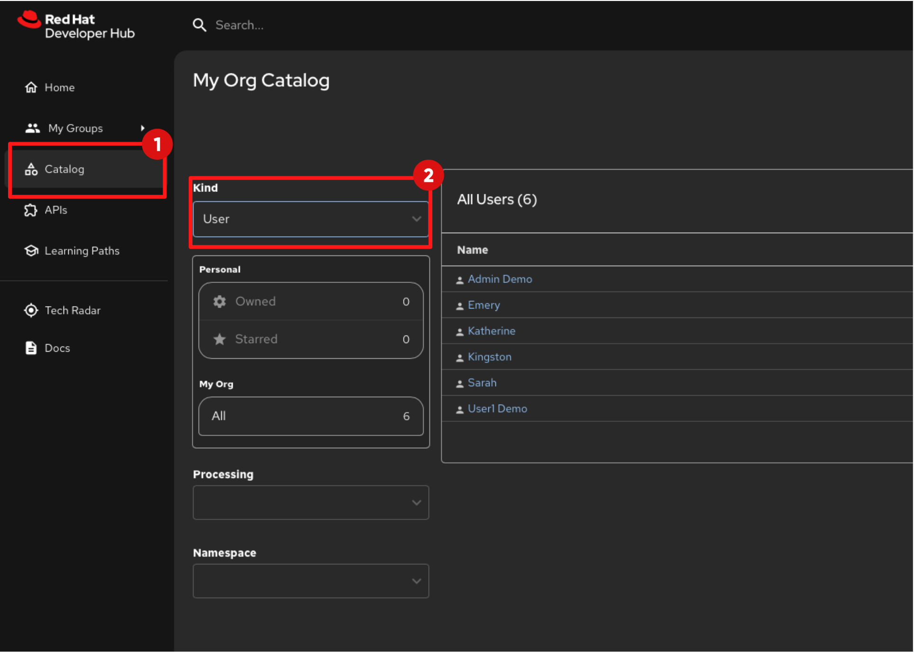Click the Red Hat Developer Hub logo
The width and height of the screenshot is (914, 653).
coord(76,25)
